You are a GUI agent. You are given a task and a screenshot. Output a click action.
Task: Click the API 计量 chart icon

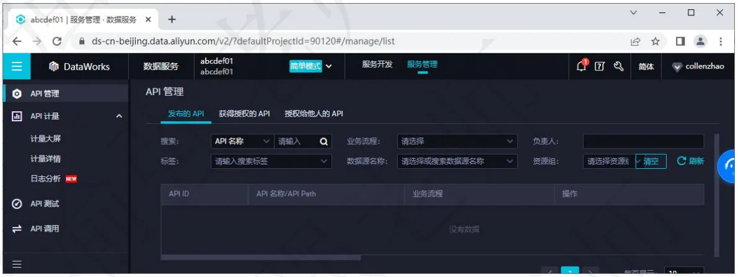(x=17, y=116)
